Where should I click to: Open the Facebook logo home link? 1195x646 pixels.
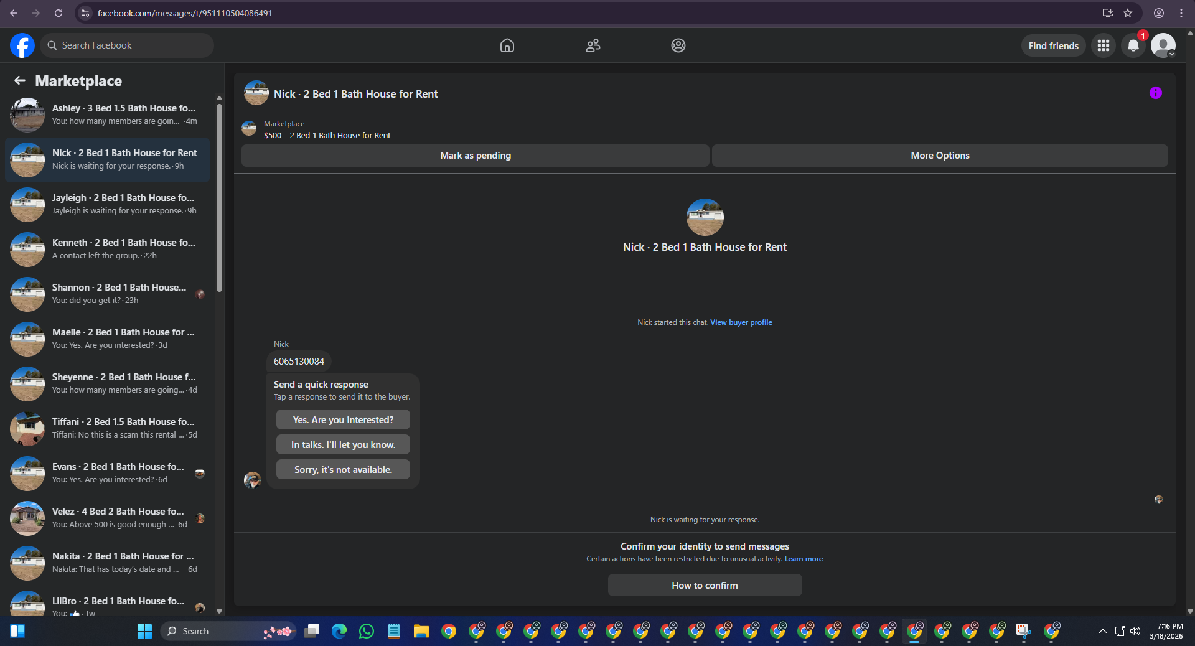click(22, 45)
